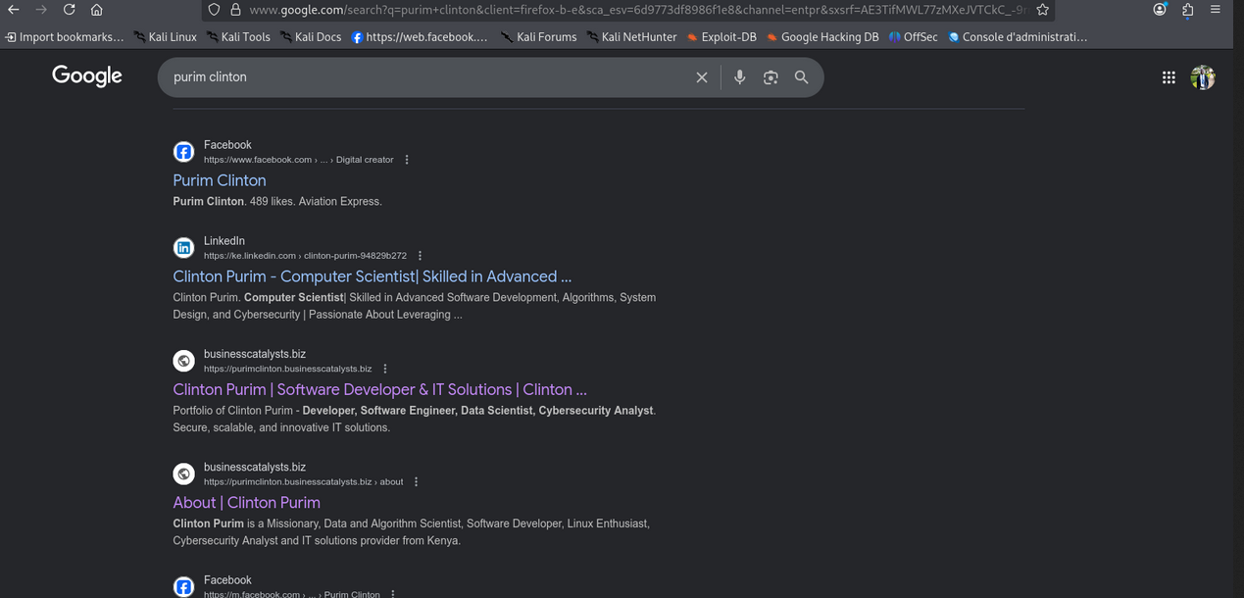This screenshot has width=1244, height=598.
Task: Open the Firefox hamburger application menu
Action: (1216, 10)
